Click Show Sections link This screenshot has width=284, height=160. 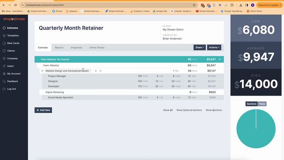click(x=214, y=110)
